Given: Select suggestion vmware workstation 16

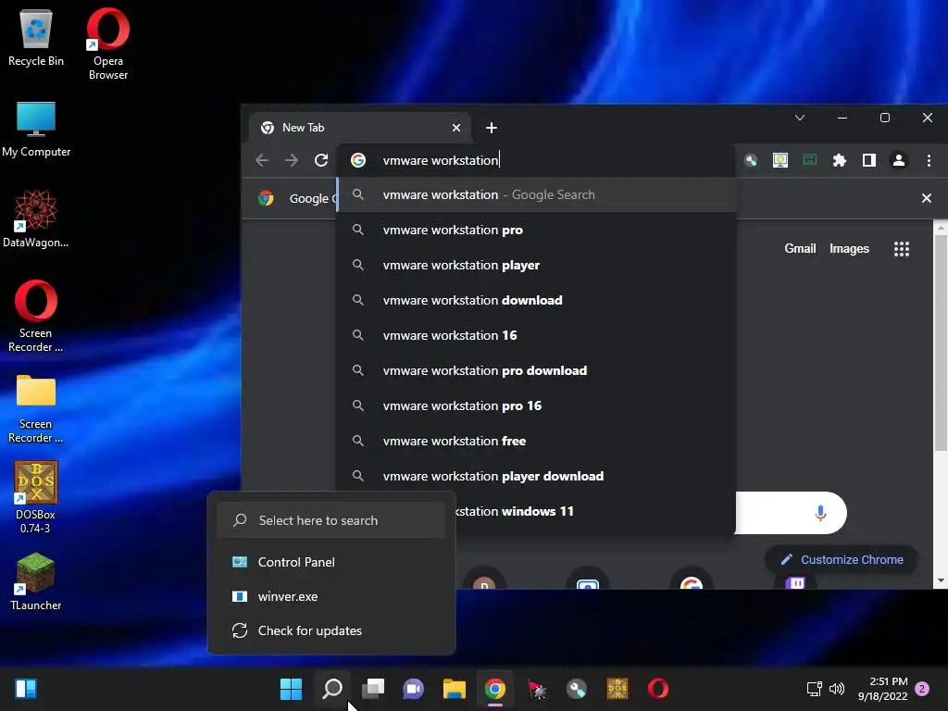Looking at the screenshot, I should [x=536, y=335].
